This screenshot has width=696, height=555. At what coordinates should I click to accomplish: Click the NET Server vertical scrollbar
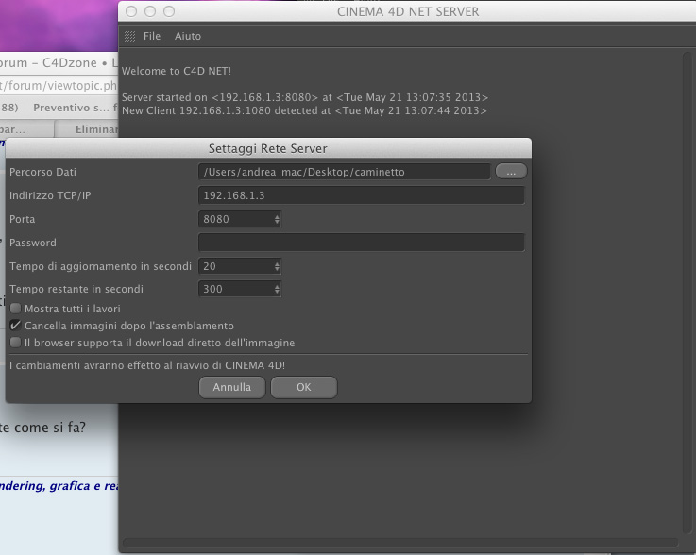[687, 293]
